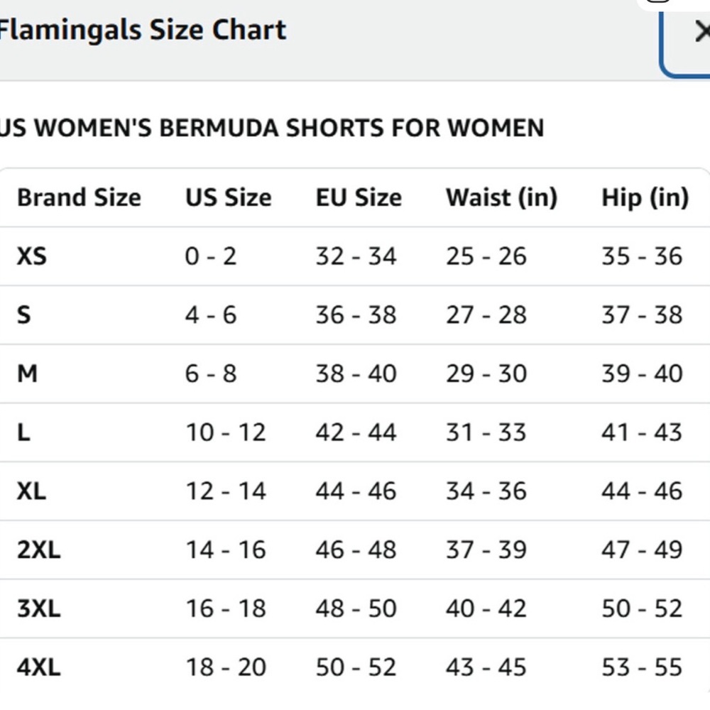Click the M brand size label
This screenshot has height=710, width=710.
click(x=26, y=373)
